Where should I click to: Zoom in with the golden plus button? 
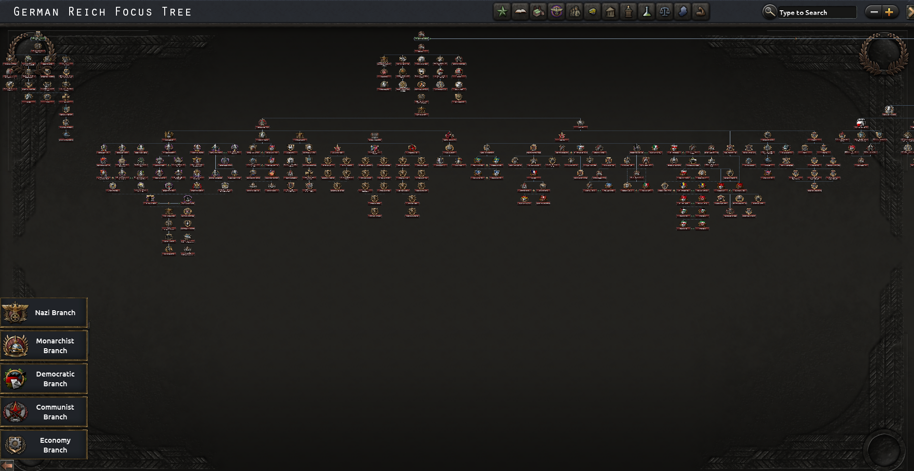coord(889,12)
